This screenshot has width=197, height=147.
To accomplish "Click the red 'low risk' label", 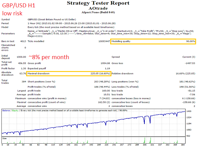I will [12, 13].
